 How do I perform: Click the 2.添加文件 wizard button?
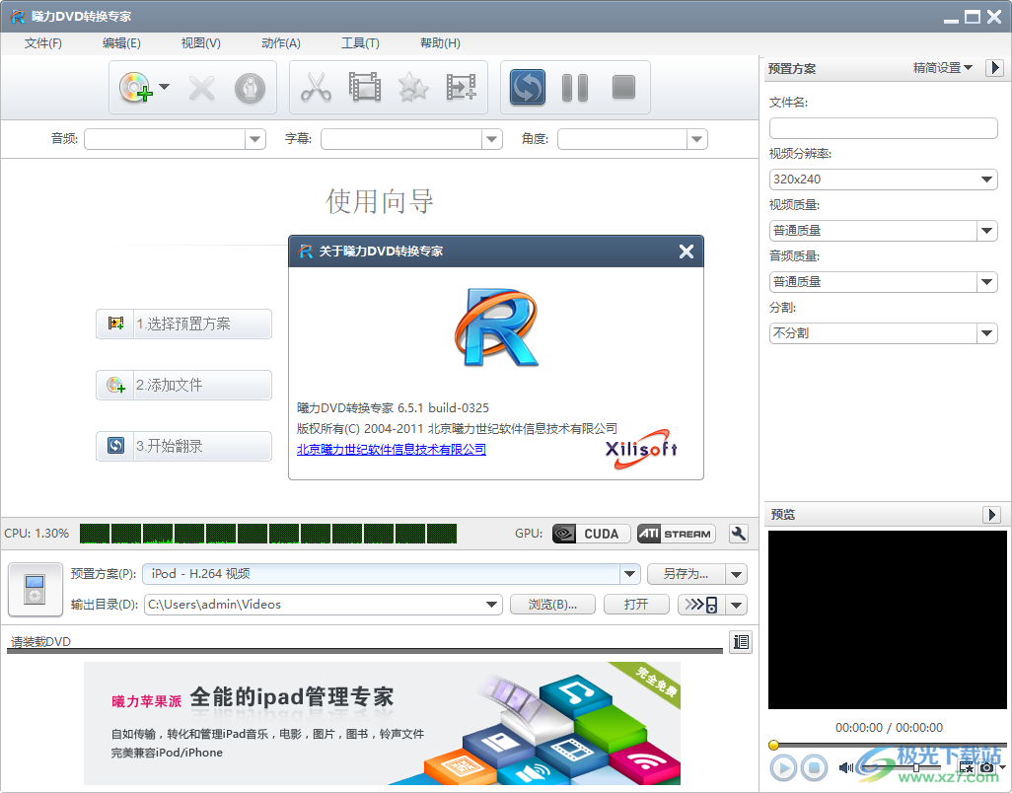[183, 386]
